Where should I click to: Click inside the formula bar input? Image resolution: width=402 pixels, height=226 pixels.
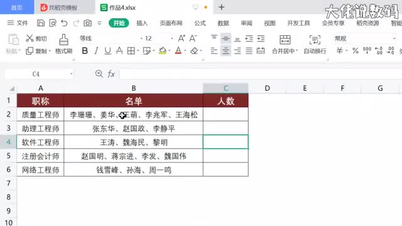pyautogui.click(x=261, y=74)
